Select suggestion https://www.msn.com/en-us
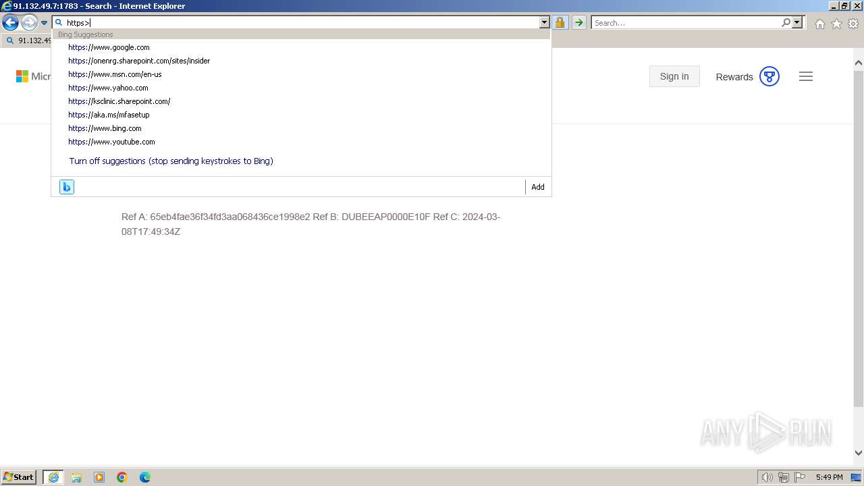Screen dimensions: 864x486 coord(302,74)
